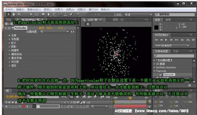The width and height of the screenshot is (197, 115).
Task: Jump to first frame in preview panel
Action: coord(156,40)
